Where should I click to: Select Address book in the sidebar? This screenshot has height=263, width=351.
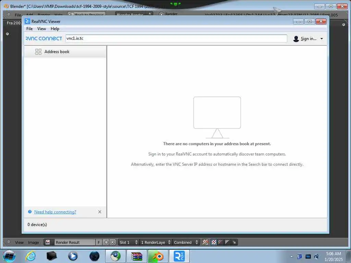[65, 52]
